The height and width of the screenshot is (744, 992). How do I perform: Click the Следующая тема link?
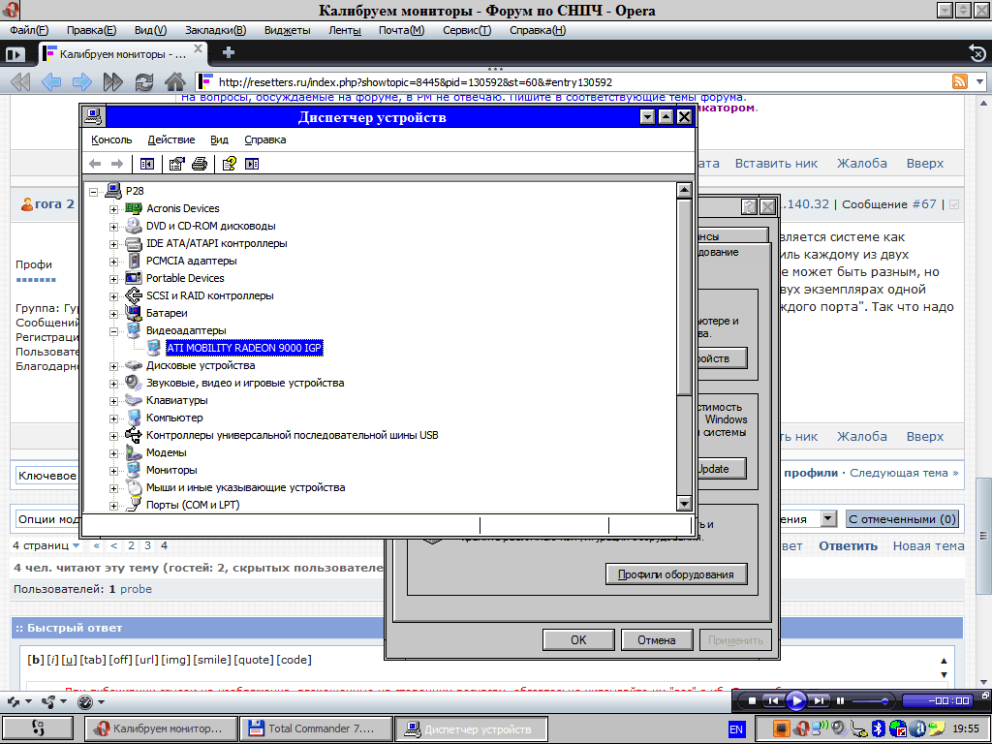coord(904,473)
